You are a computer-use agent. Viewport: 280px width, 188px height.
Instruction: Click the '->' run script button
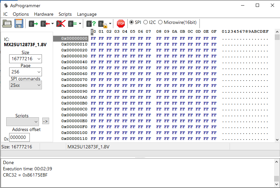pos(46,122)
